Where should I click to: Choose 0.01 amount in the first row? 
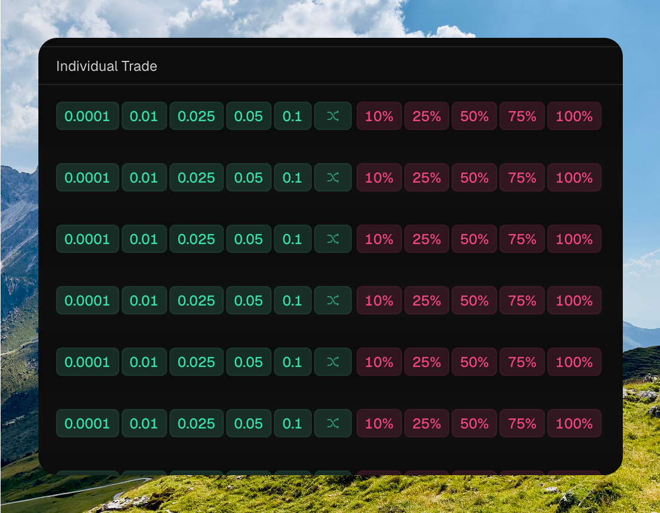[x=144, y=116]
